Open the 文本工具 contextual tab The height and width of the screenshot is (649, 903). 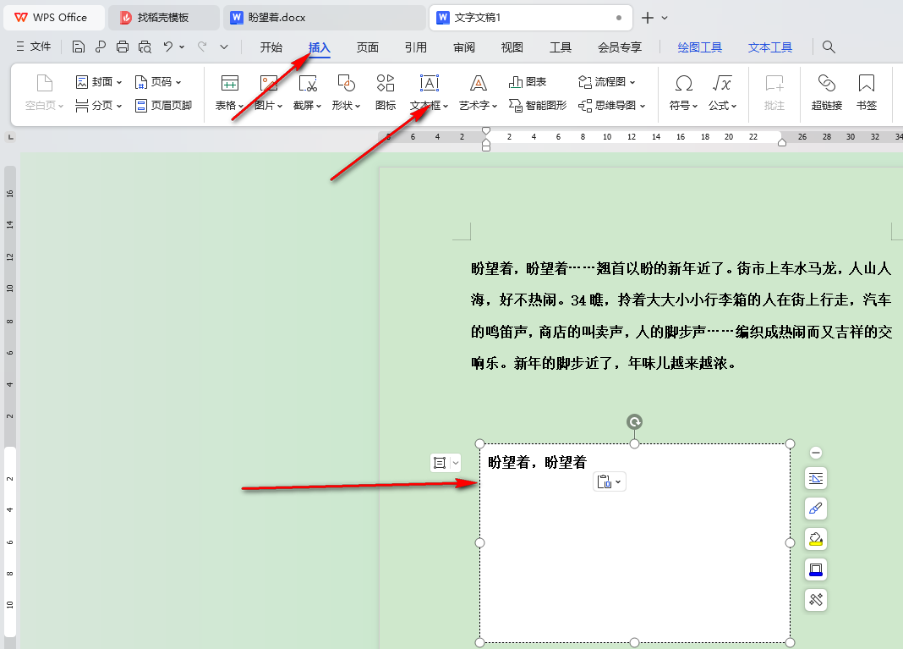click(770, 47)
